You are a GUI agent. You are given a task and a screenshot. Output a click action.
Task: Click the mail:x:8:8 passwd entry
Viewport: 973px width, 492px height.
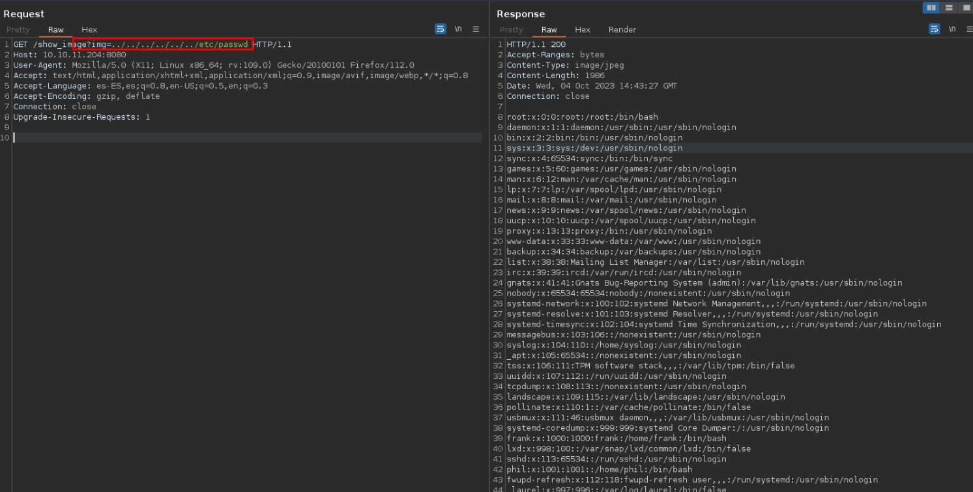click(611, 200)
